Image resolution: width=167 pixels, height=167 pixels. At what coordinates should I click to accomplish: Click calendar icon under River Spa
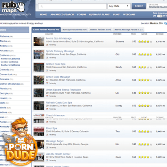pyautogui.click(x=47, y=135)
